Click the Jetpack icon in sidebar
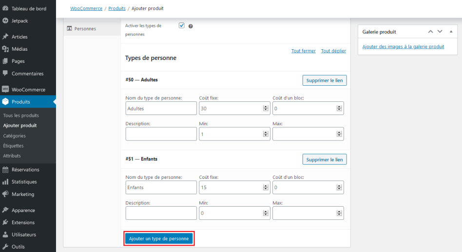The height and width of the screenshot is (252, 462). tap(5, 20)
